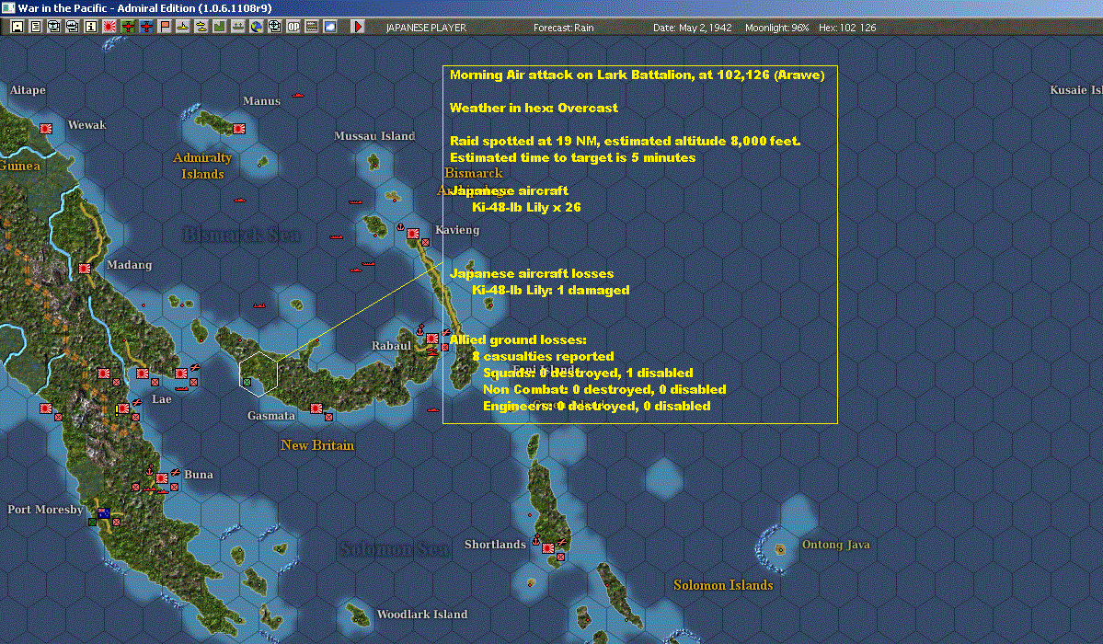Select the white-outlined Arawe hex

coord(259,374)
